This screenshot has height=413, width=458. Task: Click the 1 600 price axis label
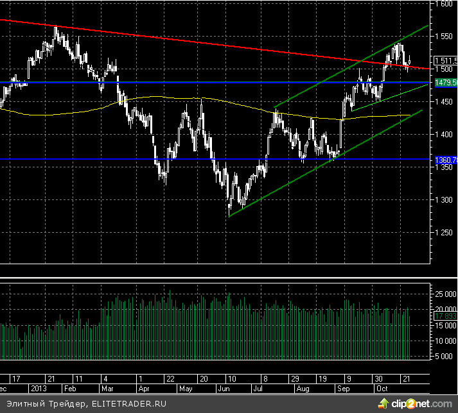pos(445,3)
